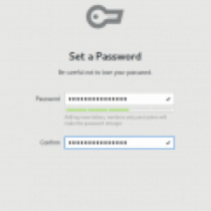Viewport: 211px width, 211px height.
Task: Select the "Set a Password" heading
Action: (105, 56)
